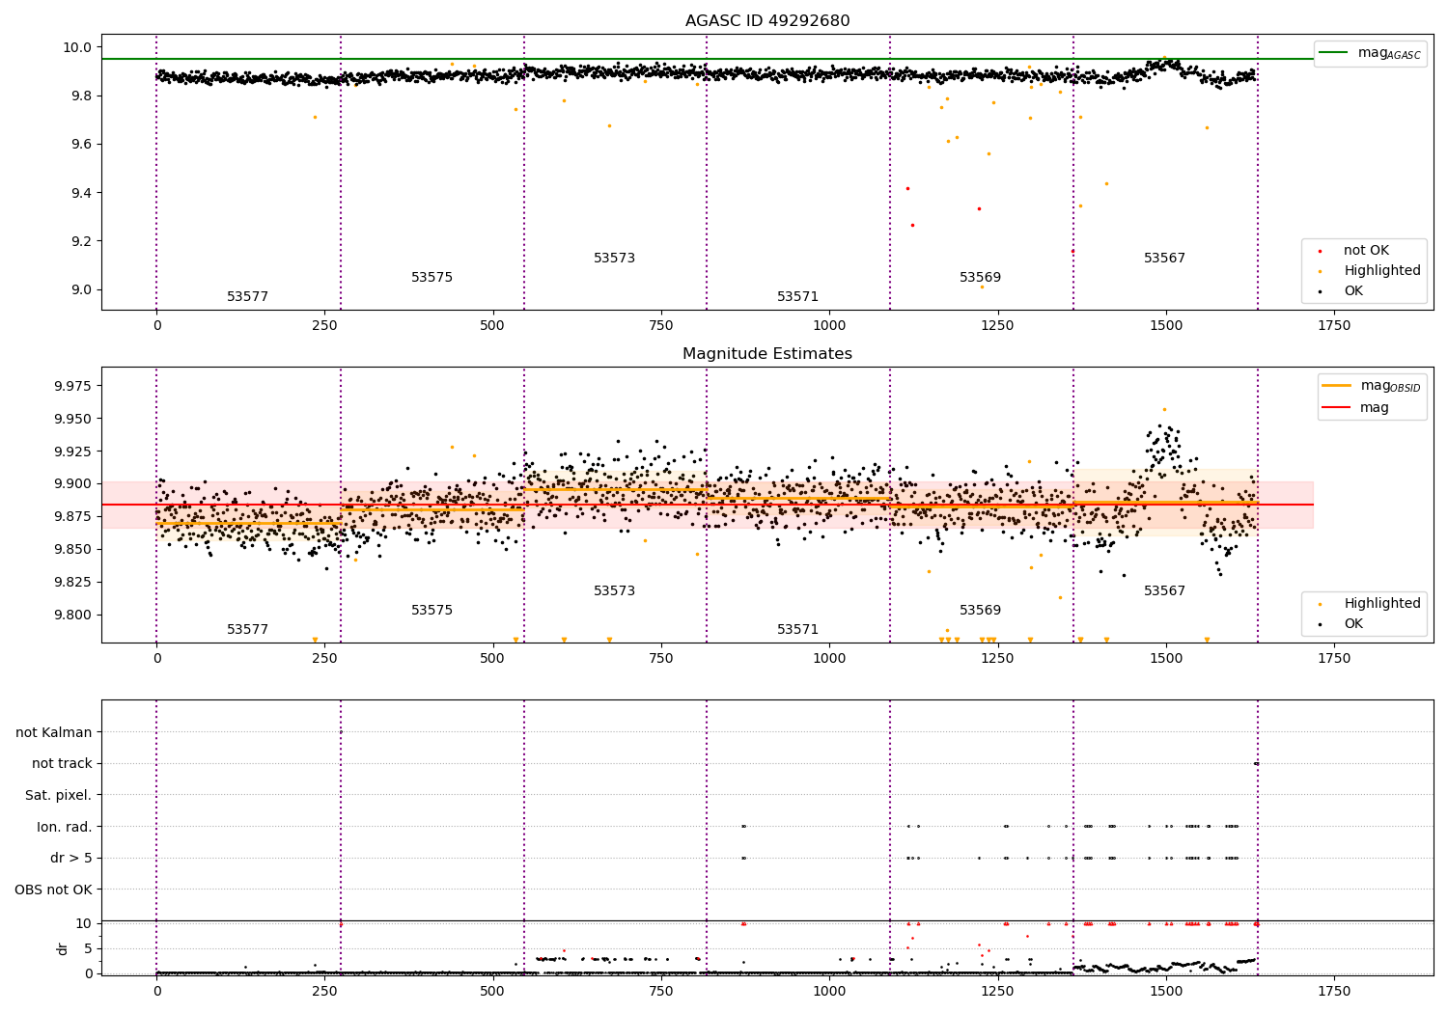1448x1013 pixels.
Task: Click y-axis tick 9.0 on top plot
Action: click(x=81, y=289)
